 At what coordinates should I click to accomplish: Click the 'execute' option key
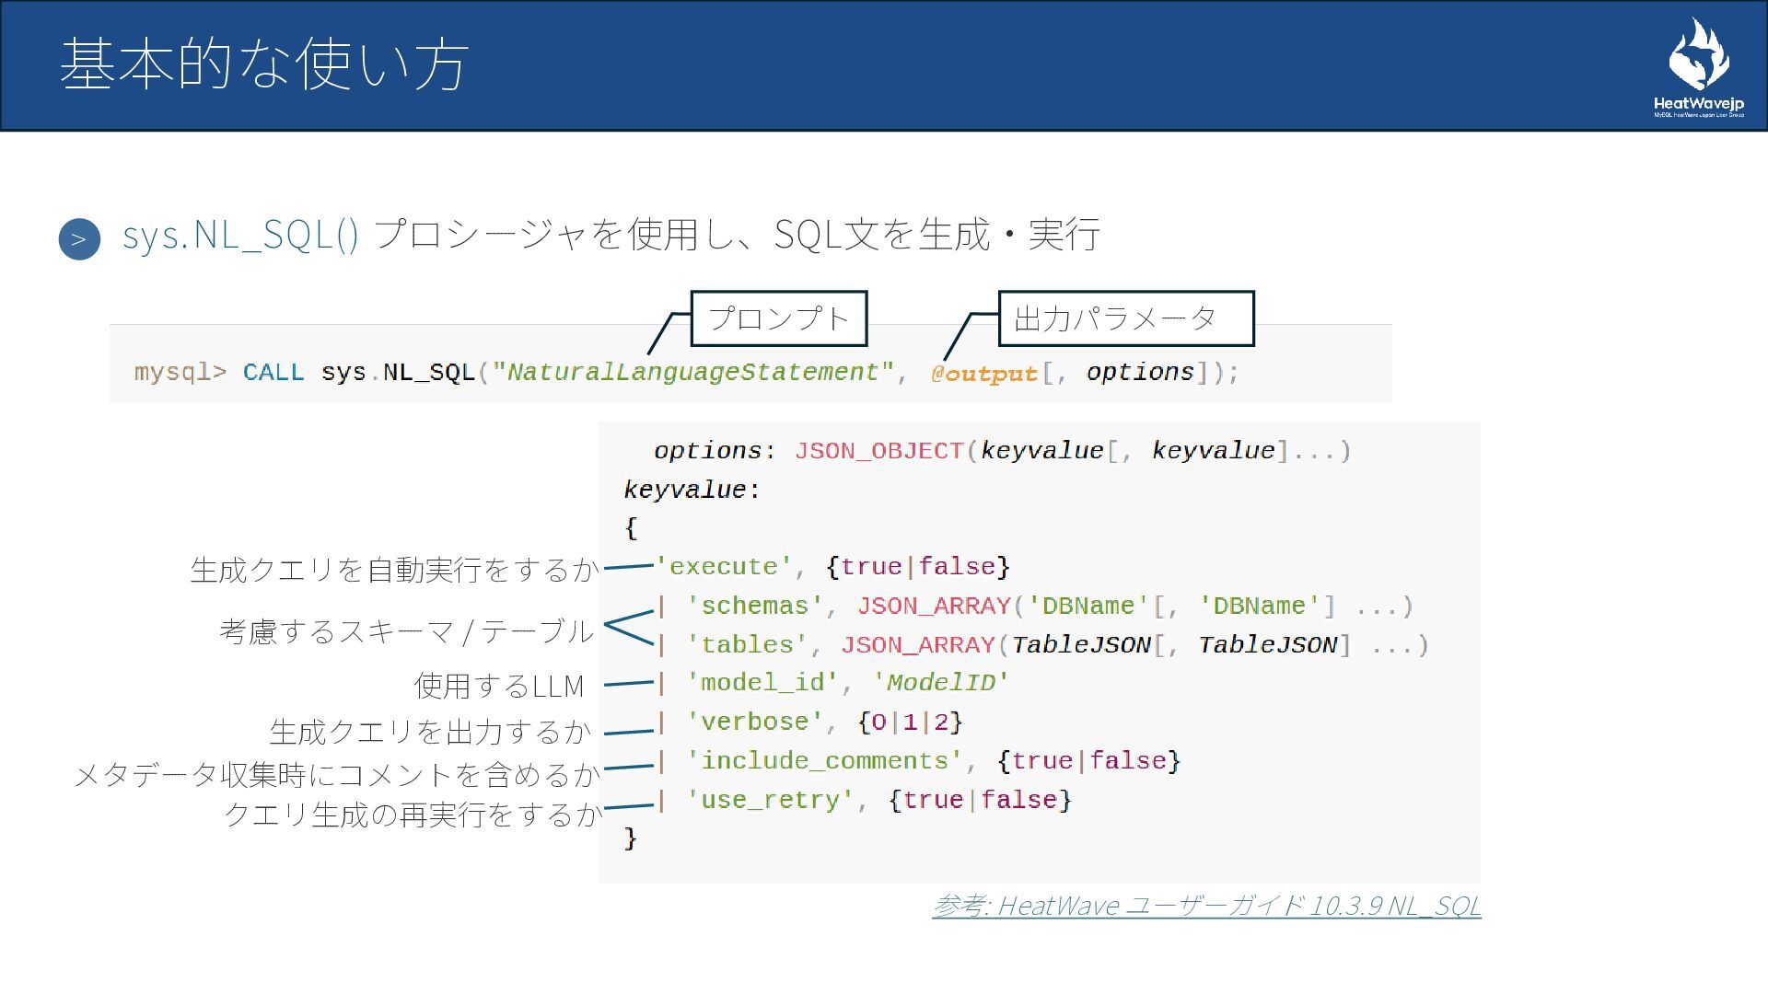(x=724, y=567)
